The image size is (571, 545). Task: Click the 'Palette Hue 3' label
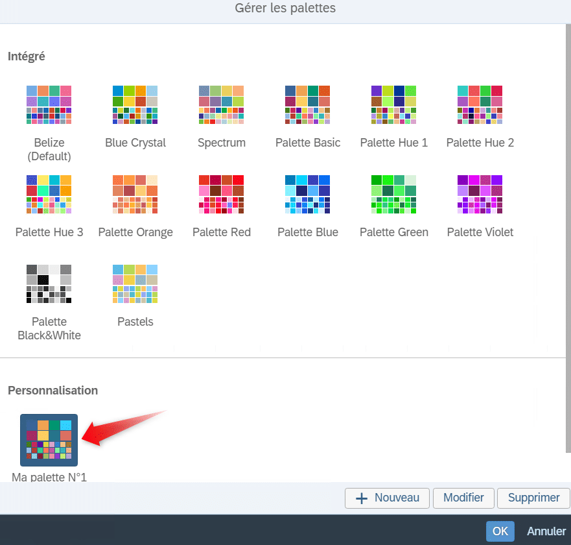49,232
